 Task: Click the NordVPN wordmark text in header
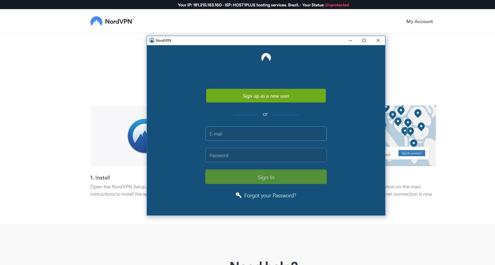[x=119, y=22]
